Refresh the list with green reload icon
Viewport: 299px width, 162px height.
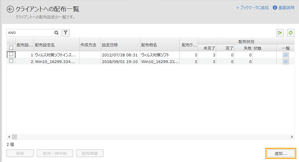click(291, 33)
